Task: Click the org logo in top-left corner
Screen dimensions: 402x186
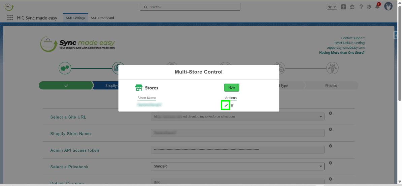Action: 9,7
